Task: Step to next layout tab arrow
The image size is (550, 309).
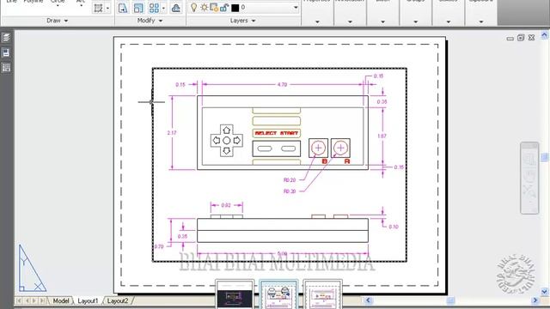Action: pyautogui.click(x=34, y=300)
